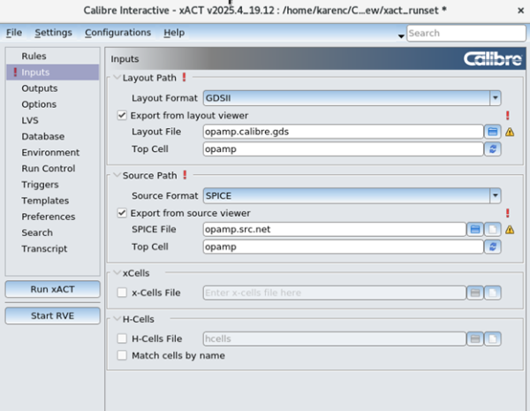The width and height of the screenshot is (530, 411).
Task: Go to the Transcript page
Action: tap(53, 249)
